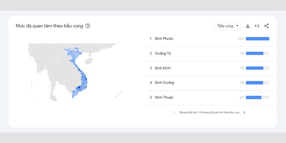286x143 pixels.
Task: Click the pagination text showing 1-5 of 60
Action: point(209,113)
